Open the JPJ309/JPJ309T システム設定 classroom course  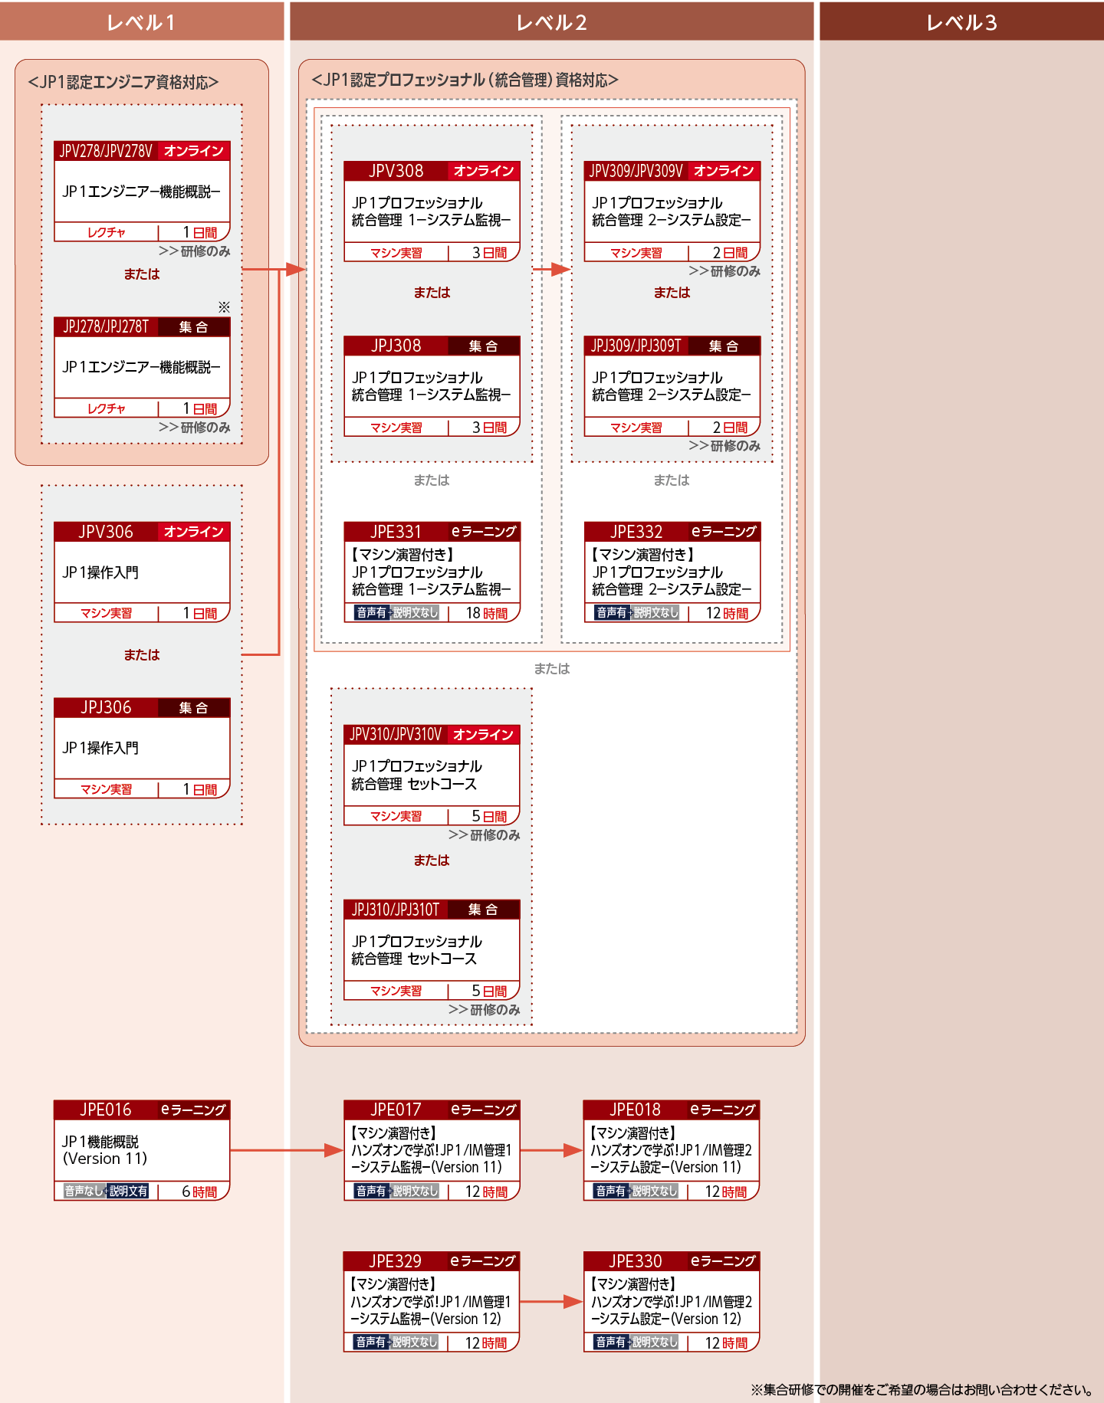pyautogui.click(x=672, y=386)
